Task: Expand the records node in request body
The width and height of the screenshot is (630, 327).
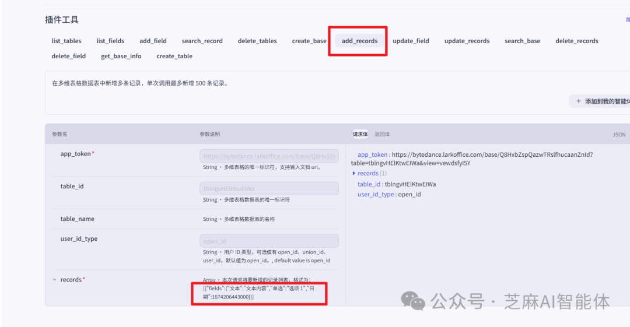Action: coord(354,173)
